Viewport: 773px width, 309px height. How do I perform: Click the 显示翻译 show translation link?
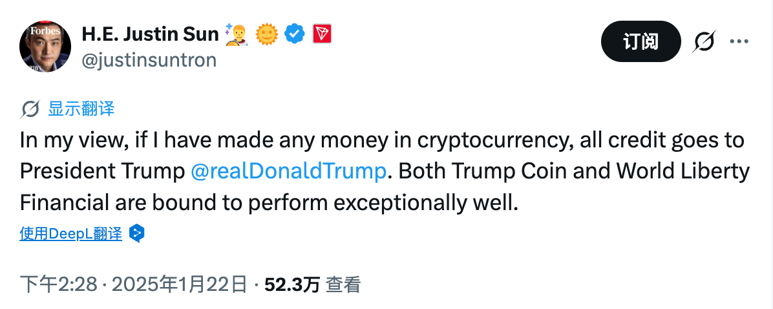tap(81, 109)
